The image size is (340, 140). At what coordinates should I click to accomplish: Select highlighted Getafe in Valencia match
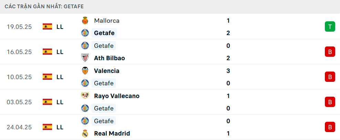point(104,83)
